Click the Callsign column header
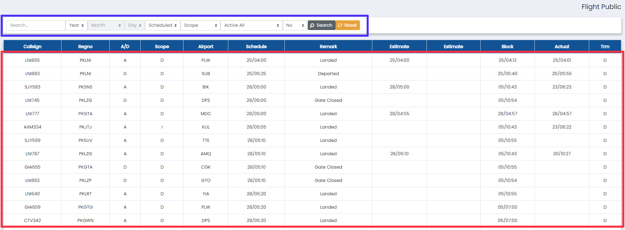 pyautogui.click(x=32, y=47)
